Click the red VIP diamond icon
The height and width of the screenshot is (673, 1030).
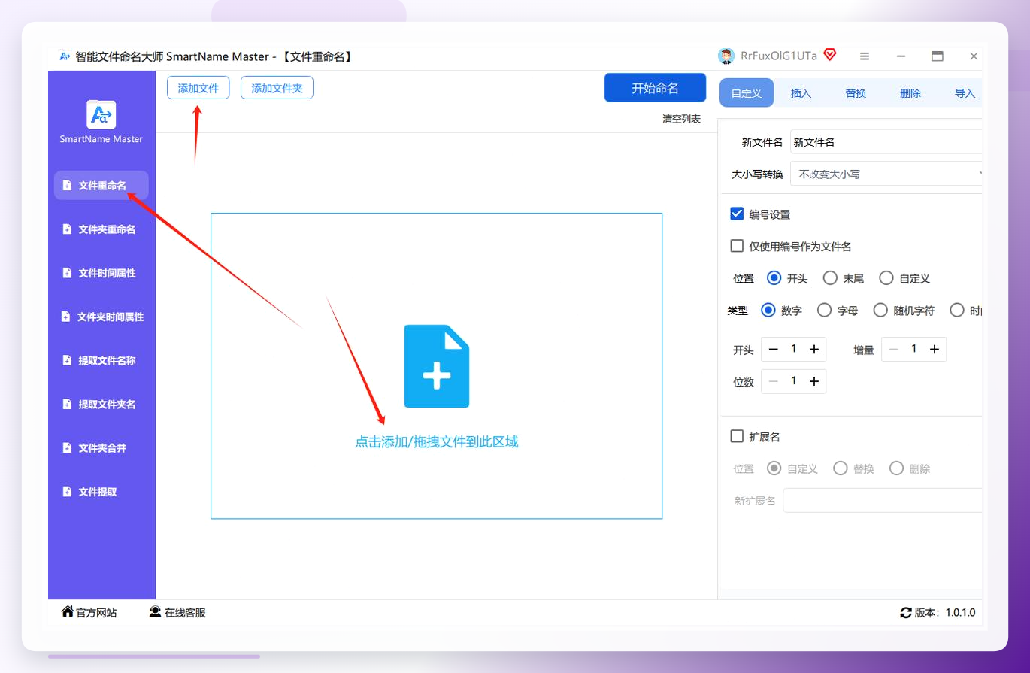(830, 55)
